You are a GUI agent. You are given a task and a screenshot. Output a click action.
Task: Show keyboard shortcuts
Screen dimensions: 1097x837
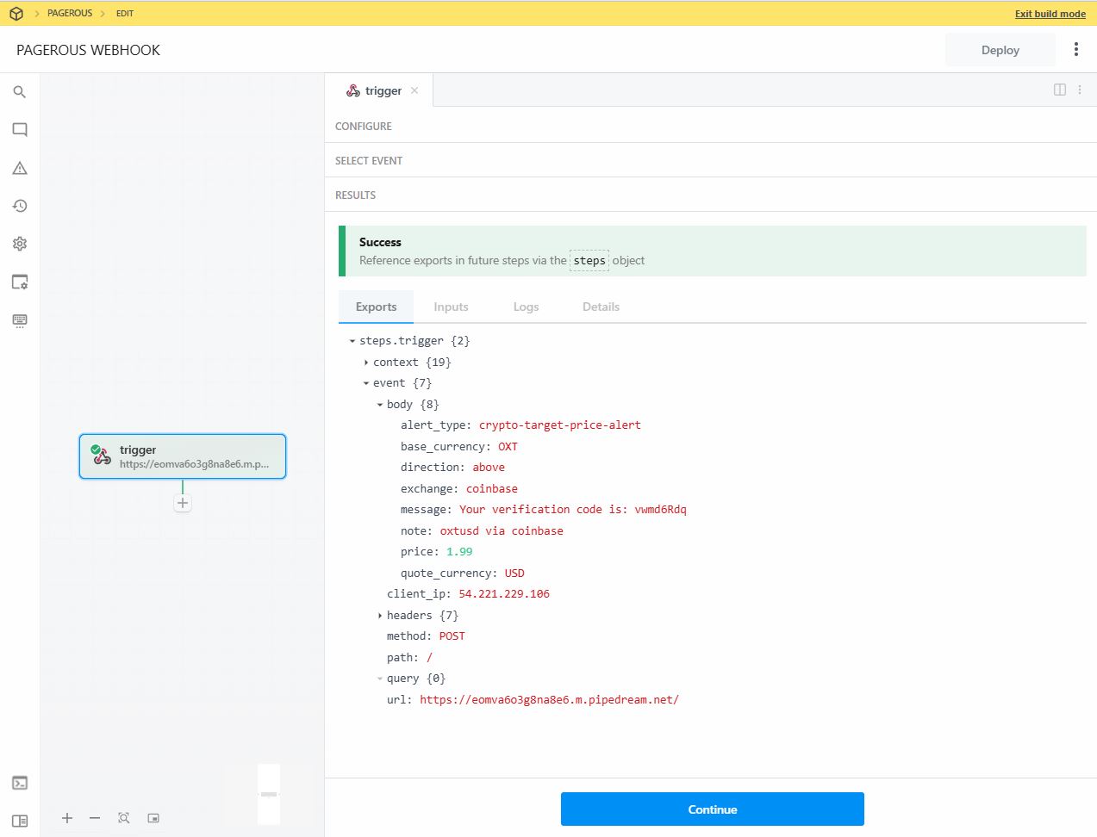pyautogui.click(x=19, y=319)
